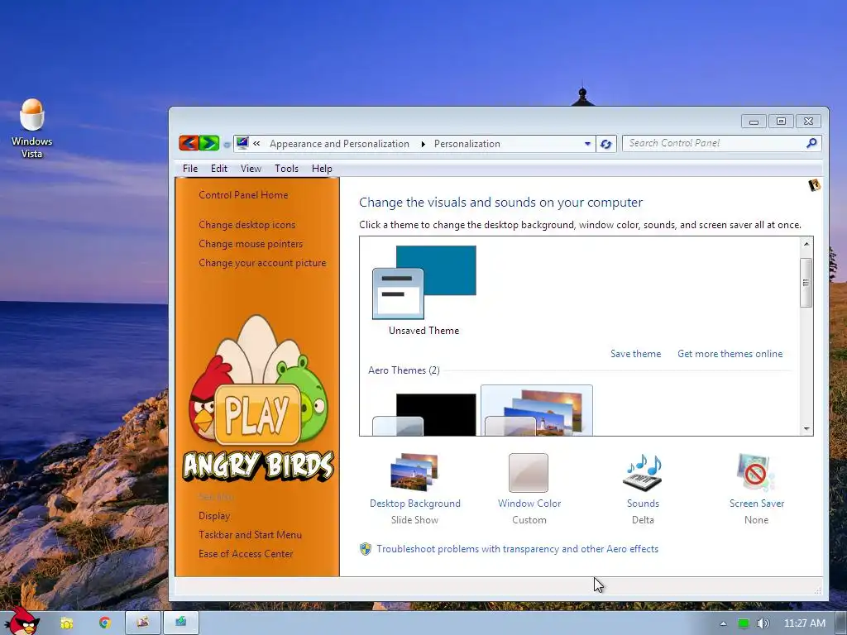
Task: Close the Personalization window
Action: pos(808,122)
